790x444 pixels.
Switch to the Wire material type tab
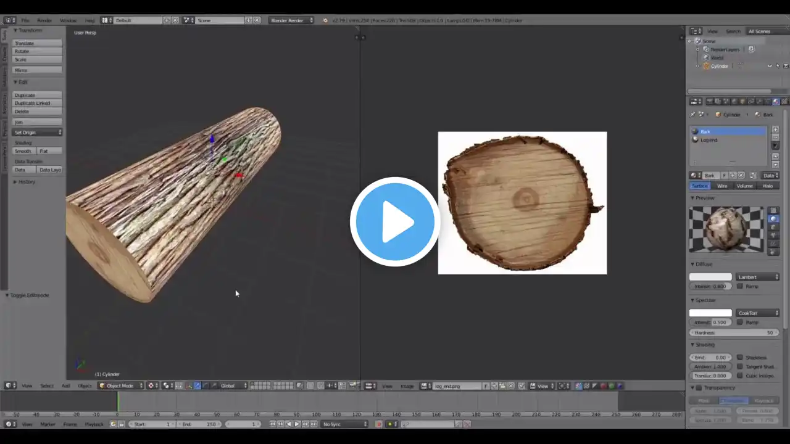point(721,186)
